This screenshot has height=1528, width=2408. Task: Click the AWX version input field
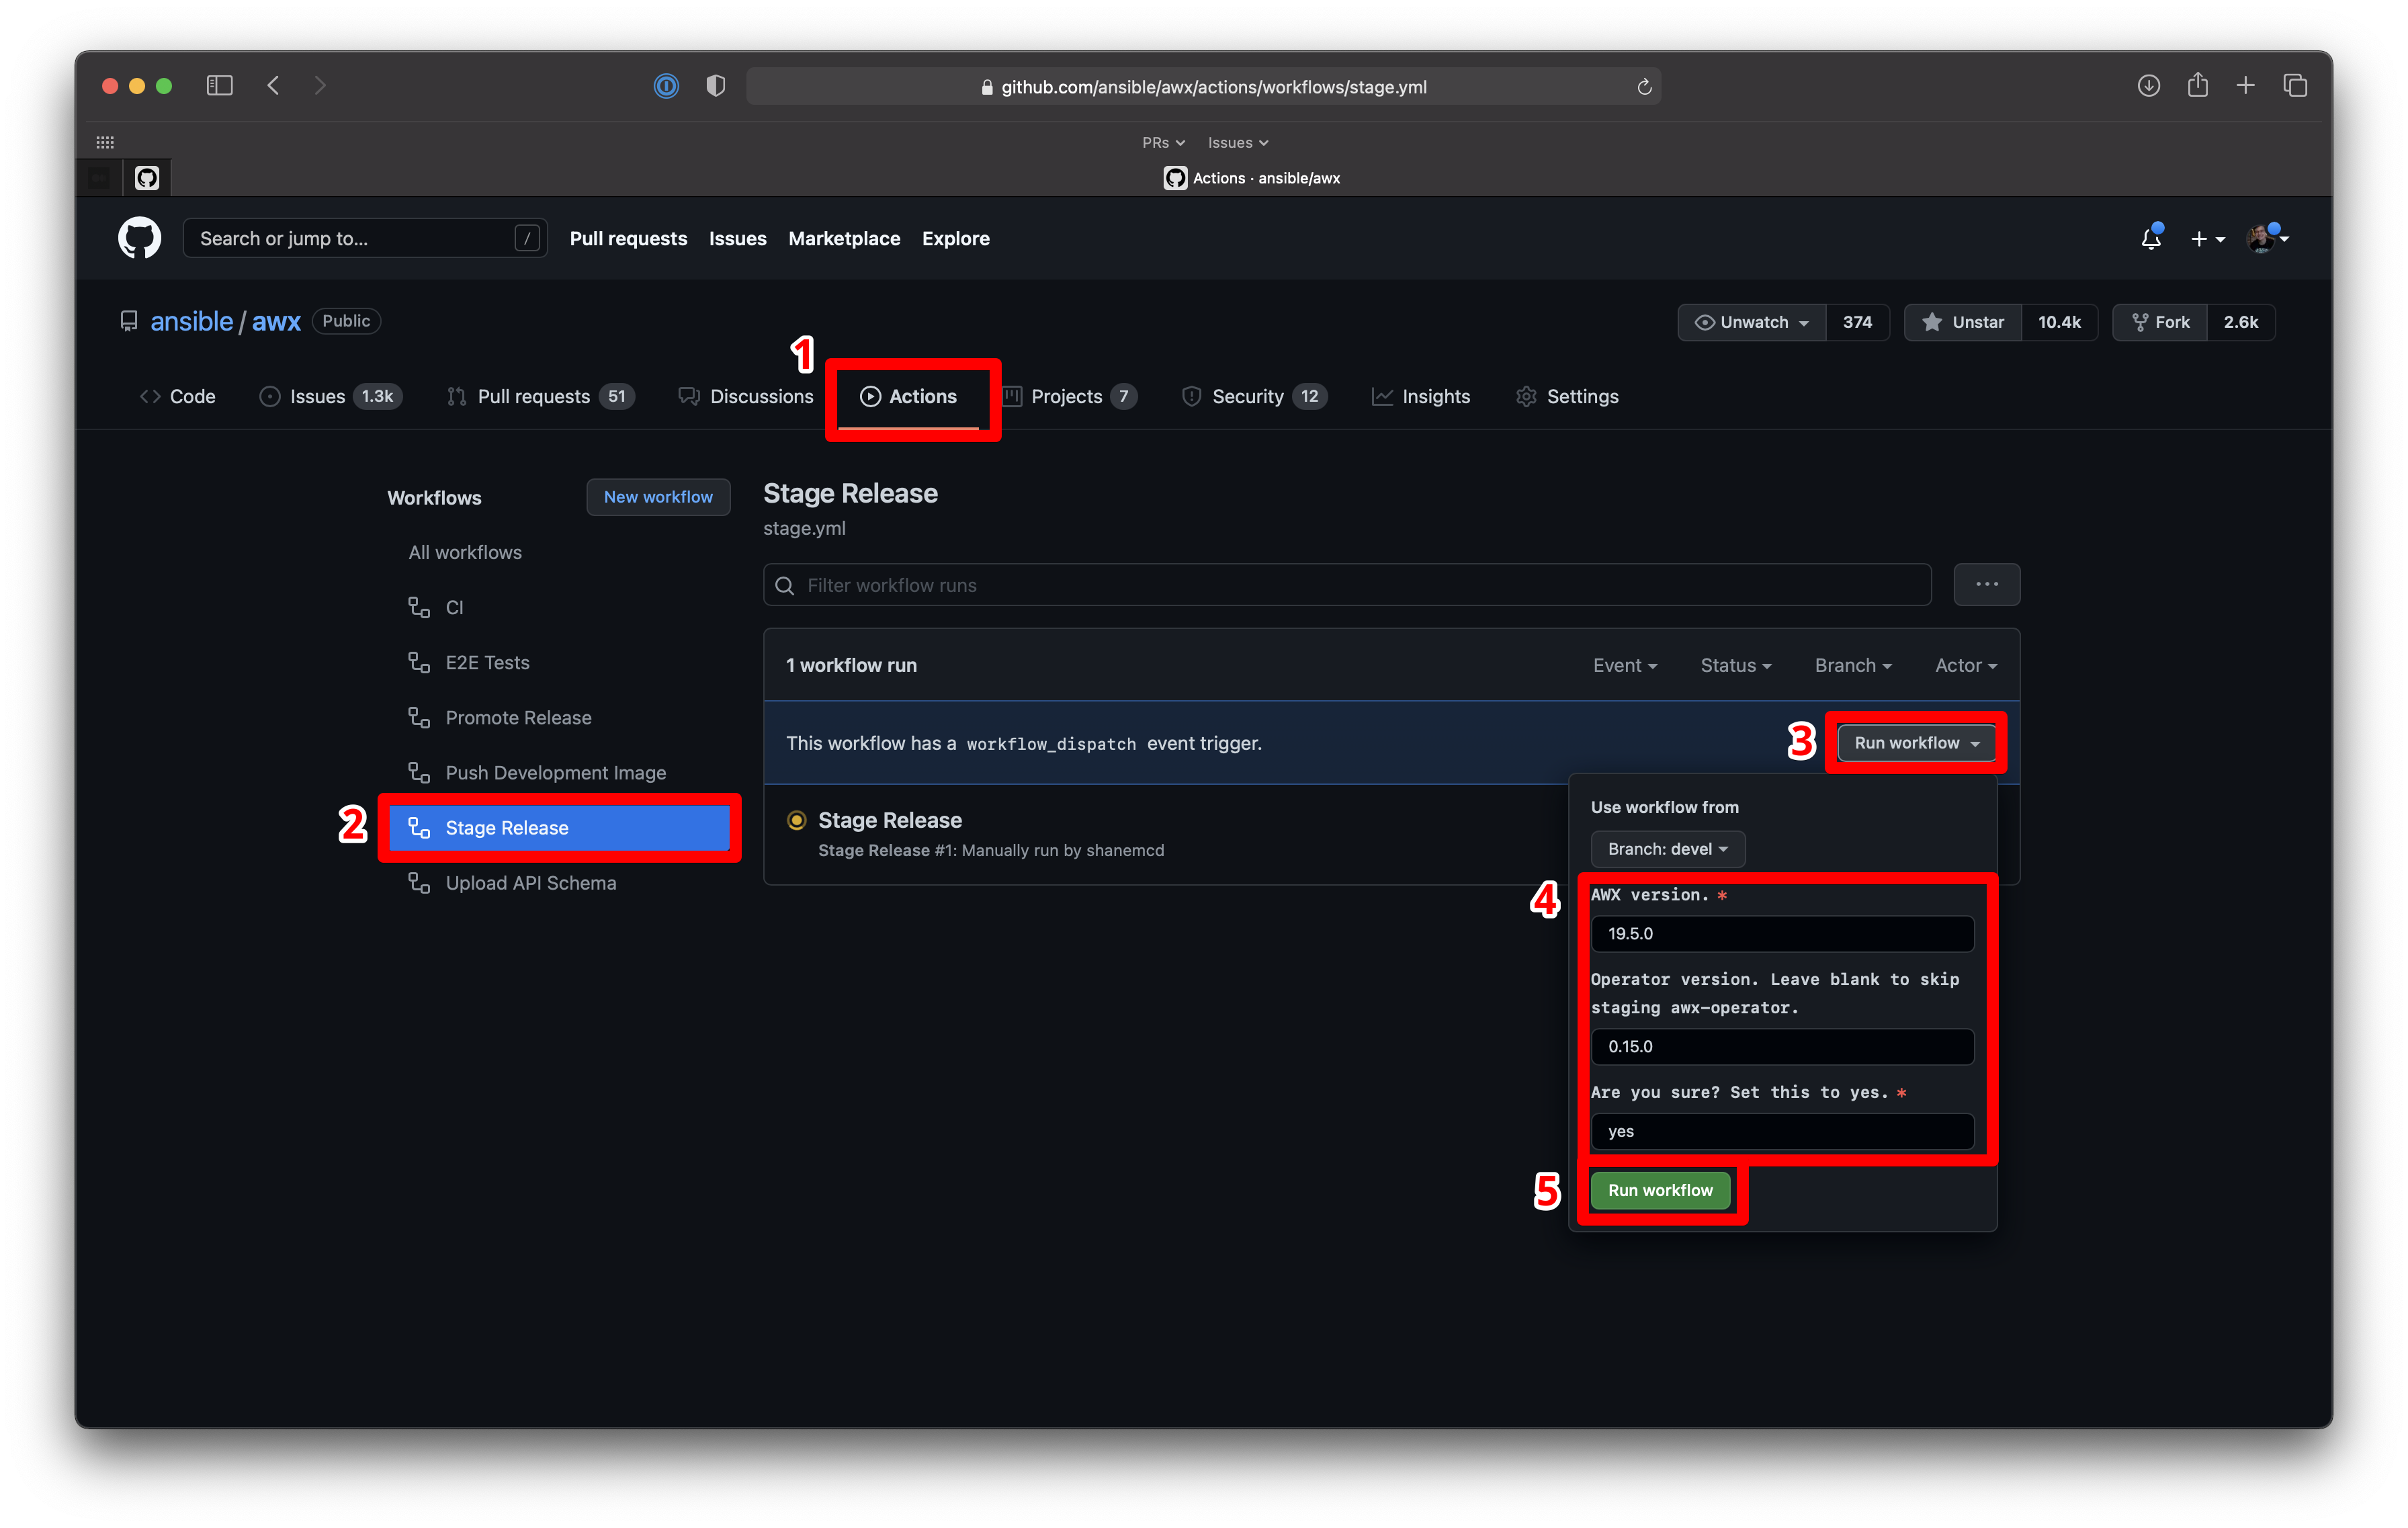point(1782,933)
